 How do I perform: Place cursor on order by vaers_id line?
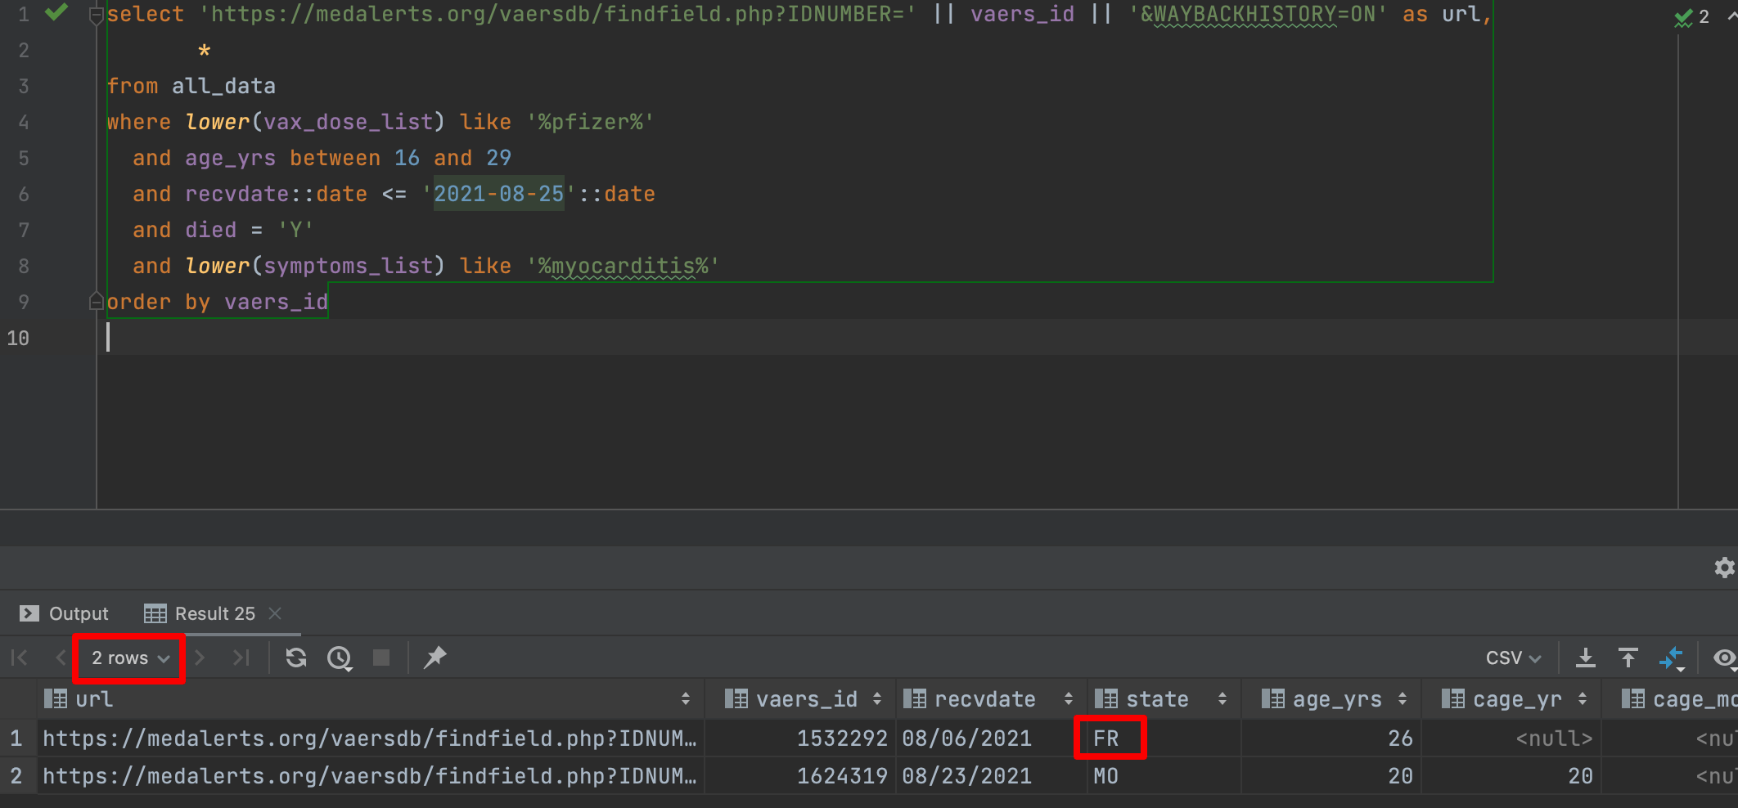[x=217, y=302]
